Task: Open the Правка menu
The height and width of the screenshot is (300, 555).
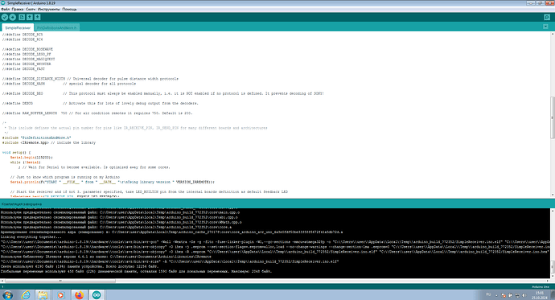Action: click(18, 9)
